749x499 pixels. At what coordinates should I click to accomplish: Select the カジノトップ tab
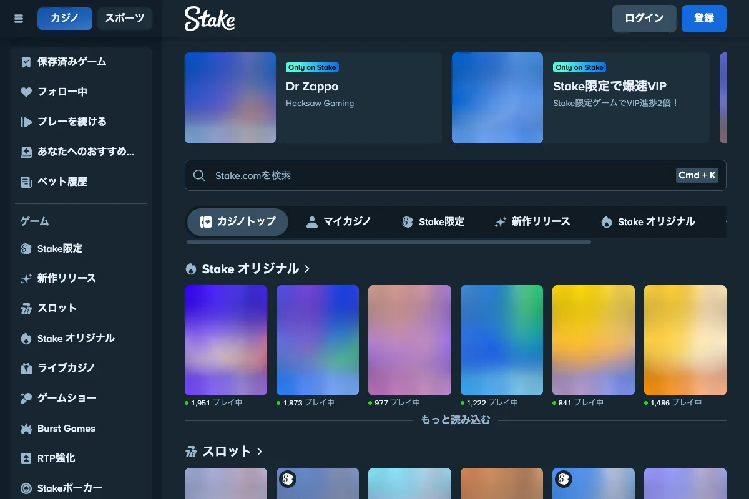click(x=238, y=221)
